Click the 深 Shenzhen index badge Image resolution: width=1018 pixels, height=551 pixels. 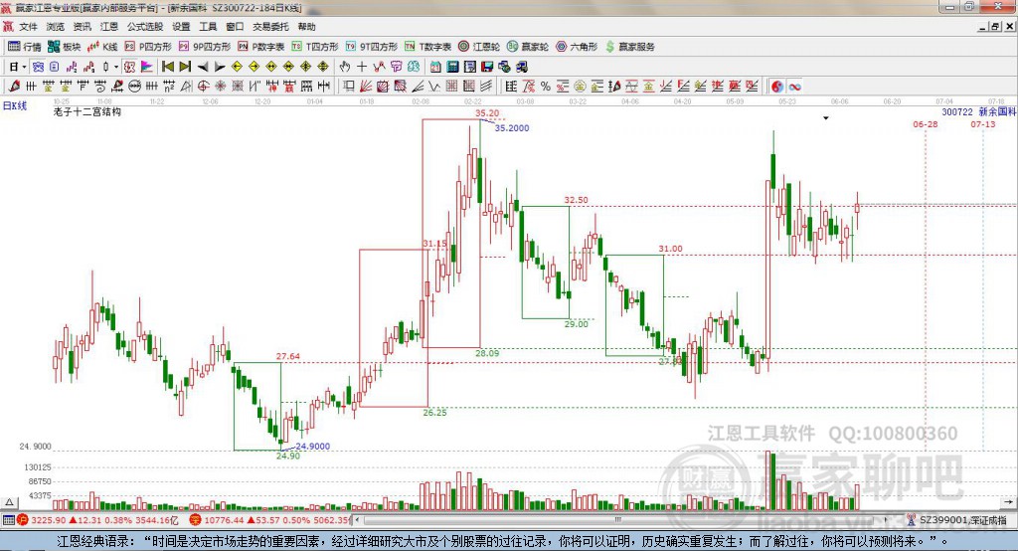click(x=196, y=520)
